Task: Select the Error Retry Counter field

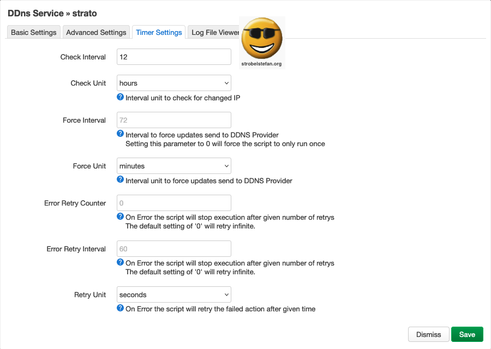Action: click(174, 203)
